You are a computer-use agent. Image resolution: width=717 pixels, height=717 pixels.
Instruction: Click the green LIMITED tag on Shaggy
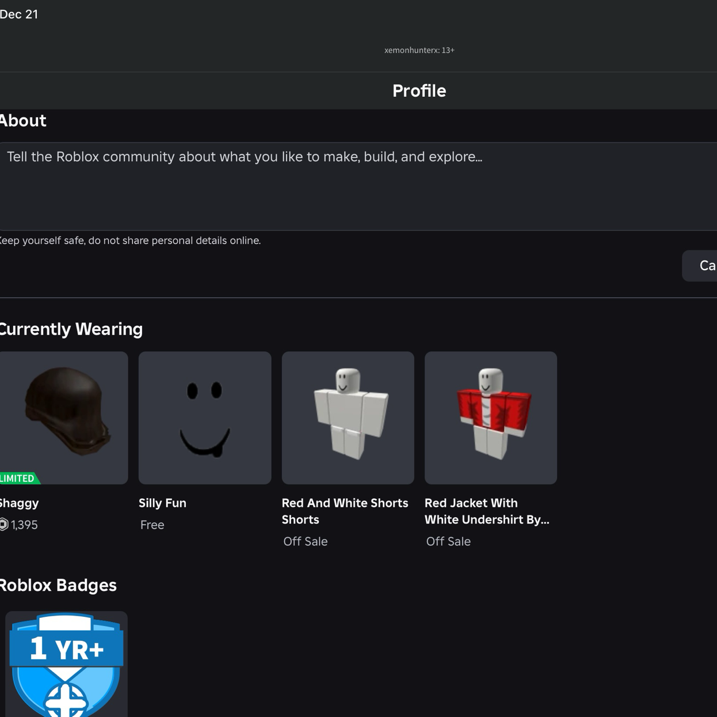coord(18,479)
